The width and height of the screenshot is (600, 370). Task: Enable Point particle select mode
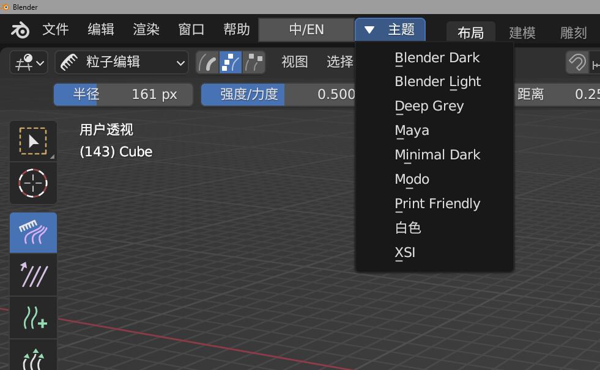(x=231, y=62)
